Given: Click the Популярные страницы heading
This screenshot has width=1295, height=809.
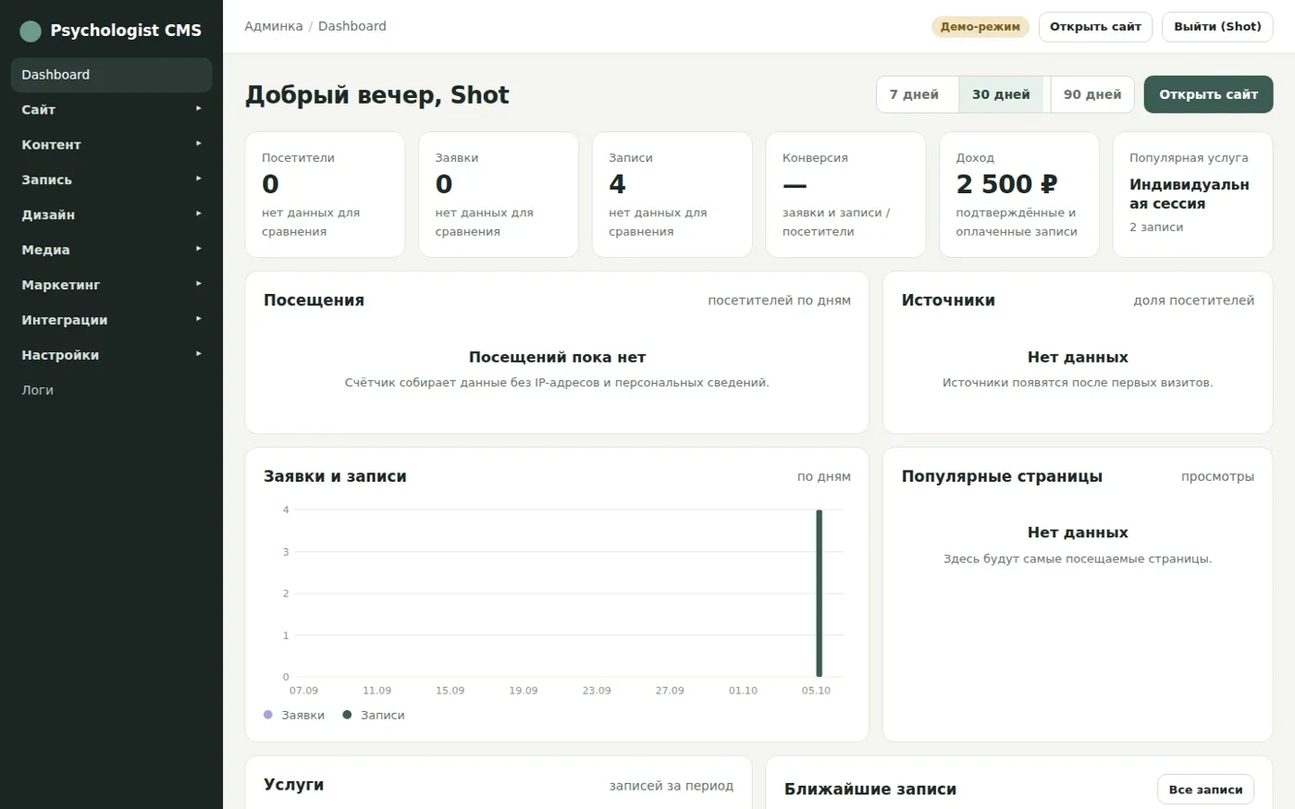Looking at the screenshot, I should [1002, 477].
